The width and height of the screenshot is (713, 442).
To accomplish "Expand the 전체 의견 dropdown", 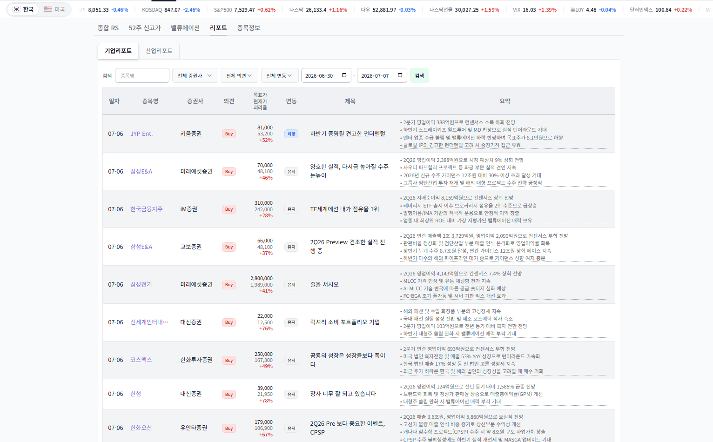I will point(239,75).
